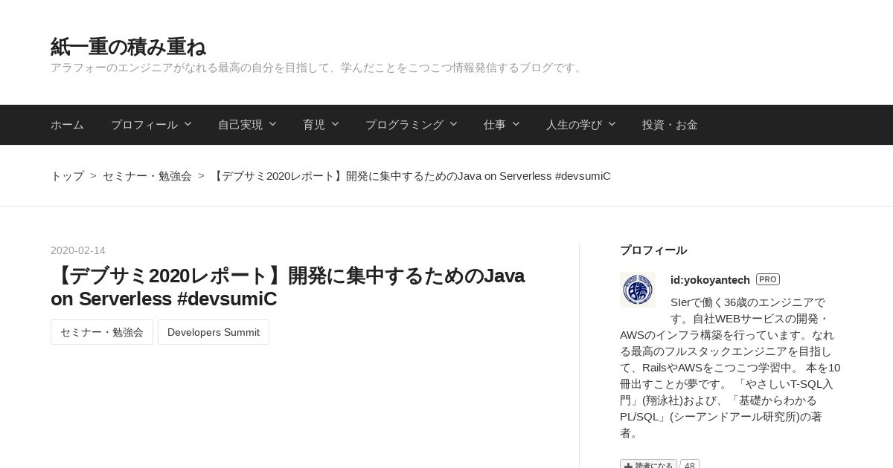Click the プロフィール sidebar heading
The image size is (893, 468).
(x=653, y=250)
